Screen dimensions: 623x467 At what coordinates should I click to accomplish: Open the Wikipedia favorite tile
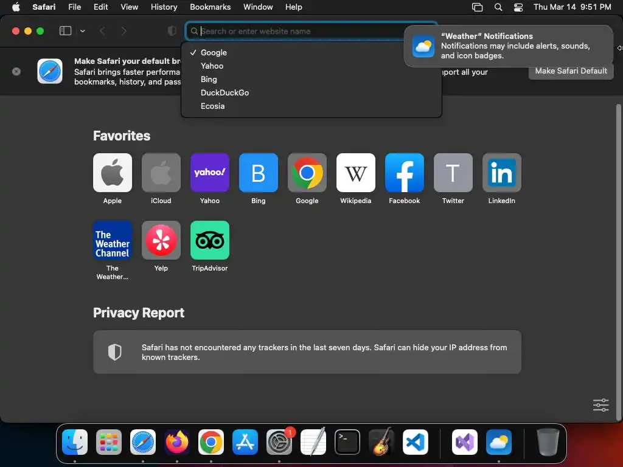coord(355,173)
